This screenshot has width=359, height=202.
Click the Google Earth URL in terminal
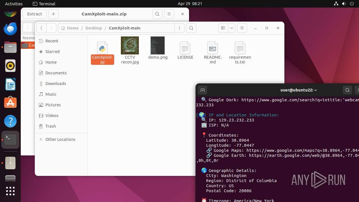click(304, 155)
